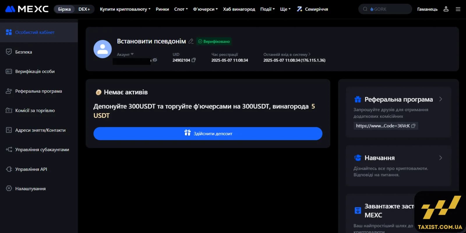Open Хаб винагород menu item
Viewport: 466px width, 233px height.
pos(239,9)
